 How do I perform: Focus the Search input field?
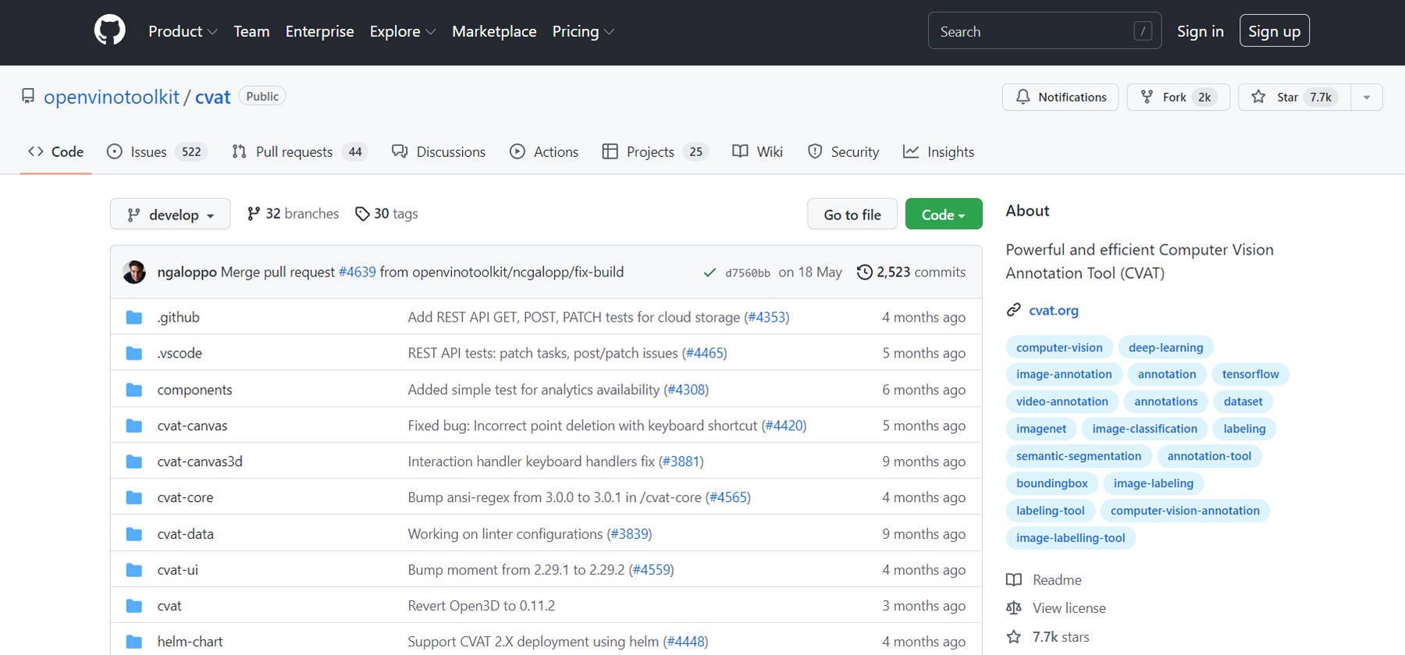(1044, 31)
